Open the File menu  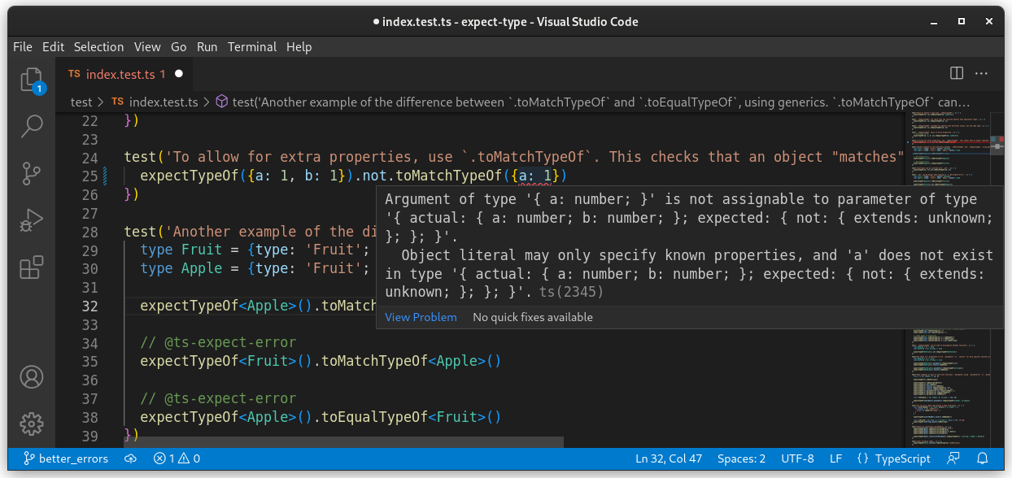pos(23,47)
